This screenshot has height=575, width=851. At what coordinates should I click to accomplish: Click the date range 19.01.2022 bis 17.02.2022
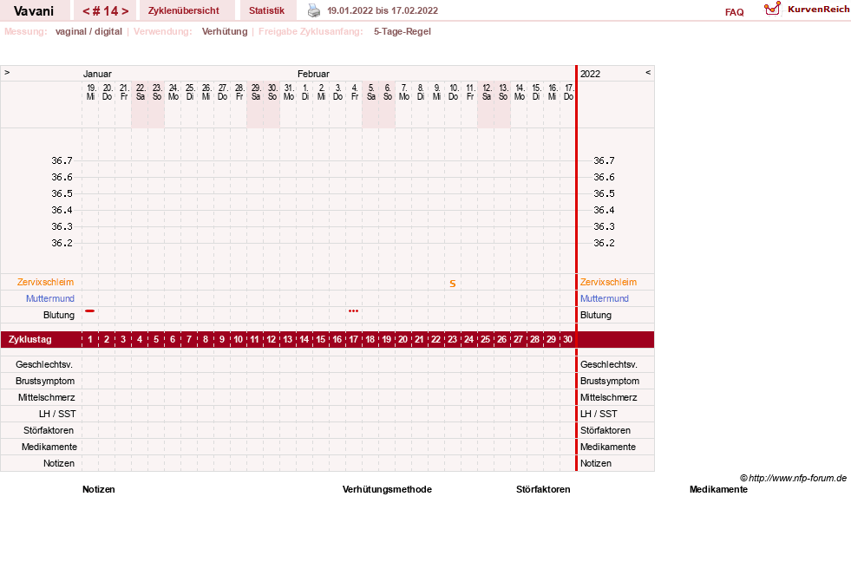382,10
